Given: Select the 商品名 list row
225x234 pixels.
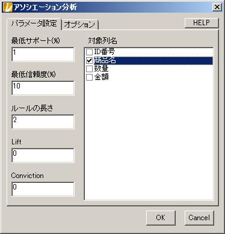Looking at the screenshot, I should 149,61.
